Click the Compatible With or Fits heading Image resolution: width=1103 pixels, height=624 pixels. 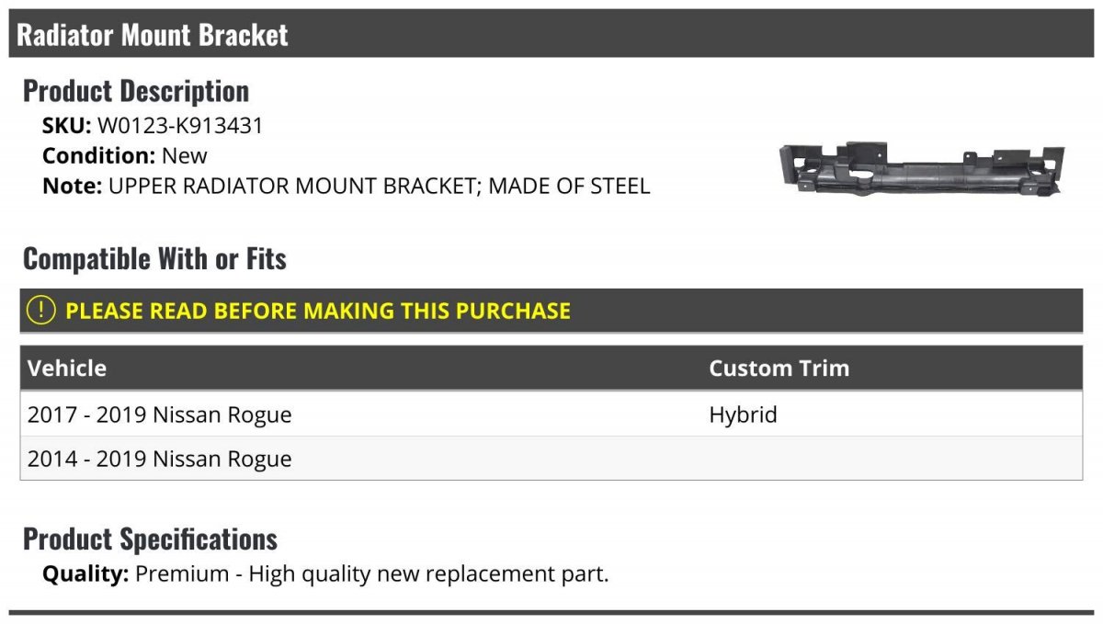point(154,259)
